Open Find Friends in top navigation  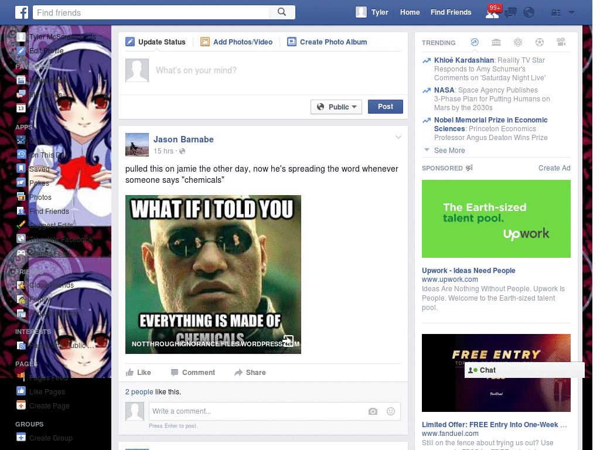pos(451,12)
